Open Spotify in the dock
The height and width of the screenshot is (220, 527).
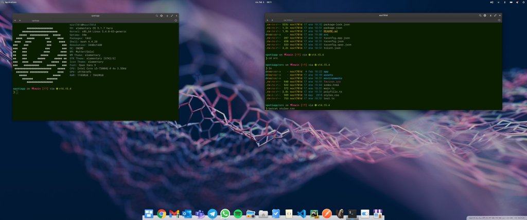tap(238, 213)
